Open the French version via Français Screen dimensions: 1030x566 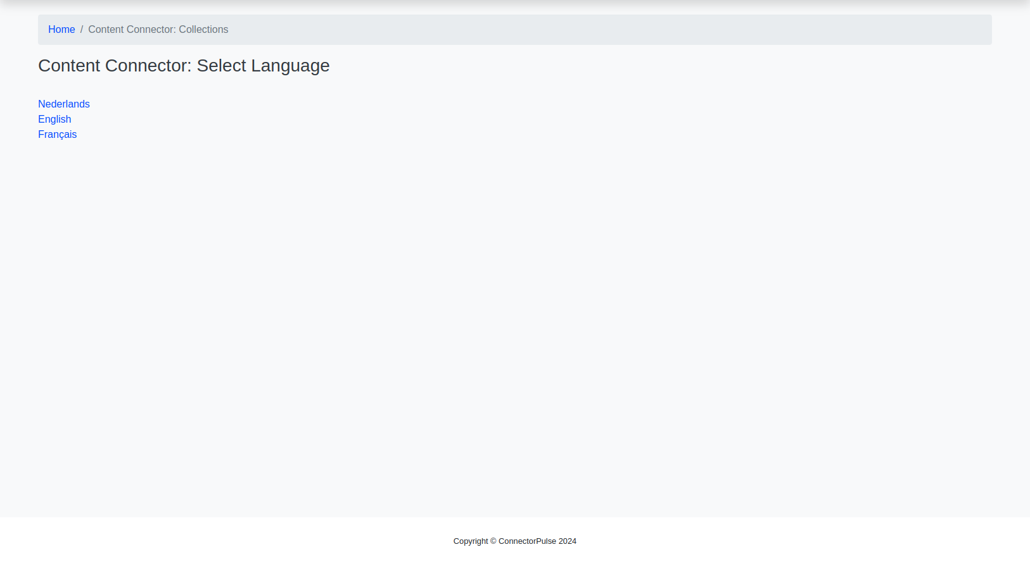pyautogui.click(x=57, y=135)
